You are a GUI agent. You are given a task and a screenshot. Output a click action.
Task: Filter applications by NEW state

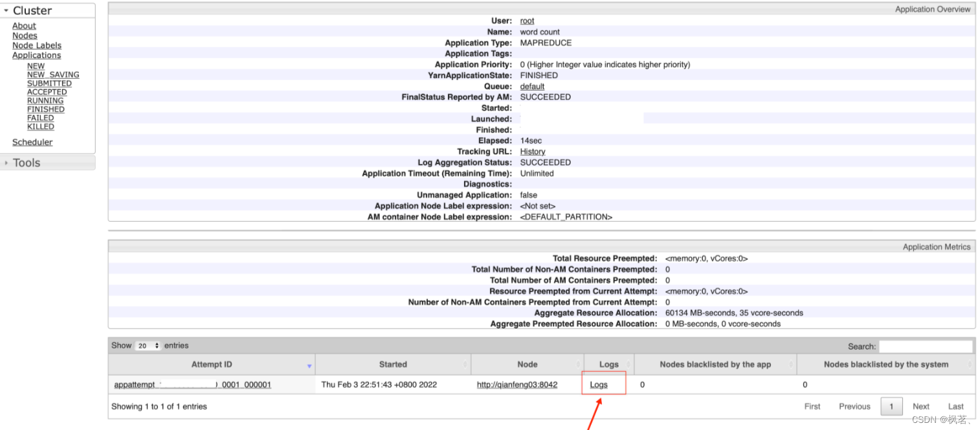click(36, 66)
